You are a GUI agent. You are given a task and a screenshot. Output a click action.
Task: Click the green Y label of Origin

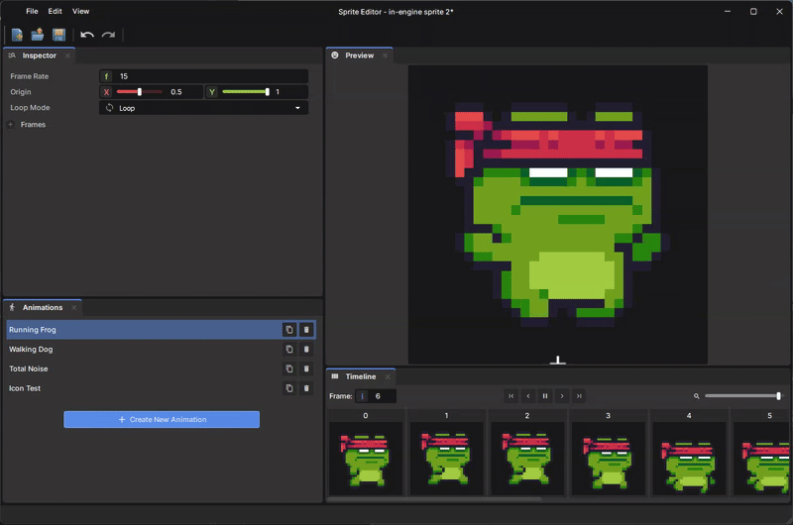click(212, 92)
